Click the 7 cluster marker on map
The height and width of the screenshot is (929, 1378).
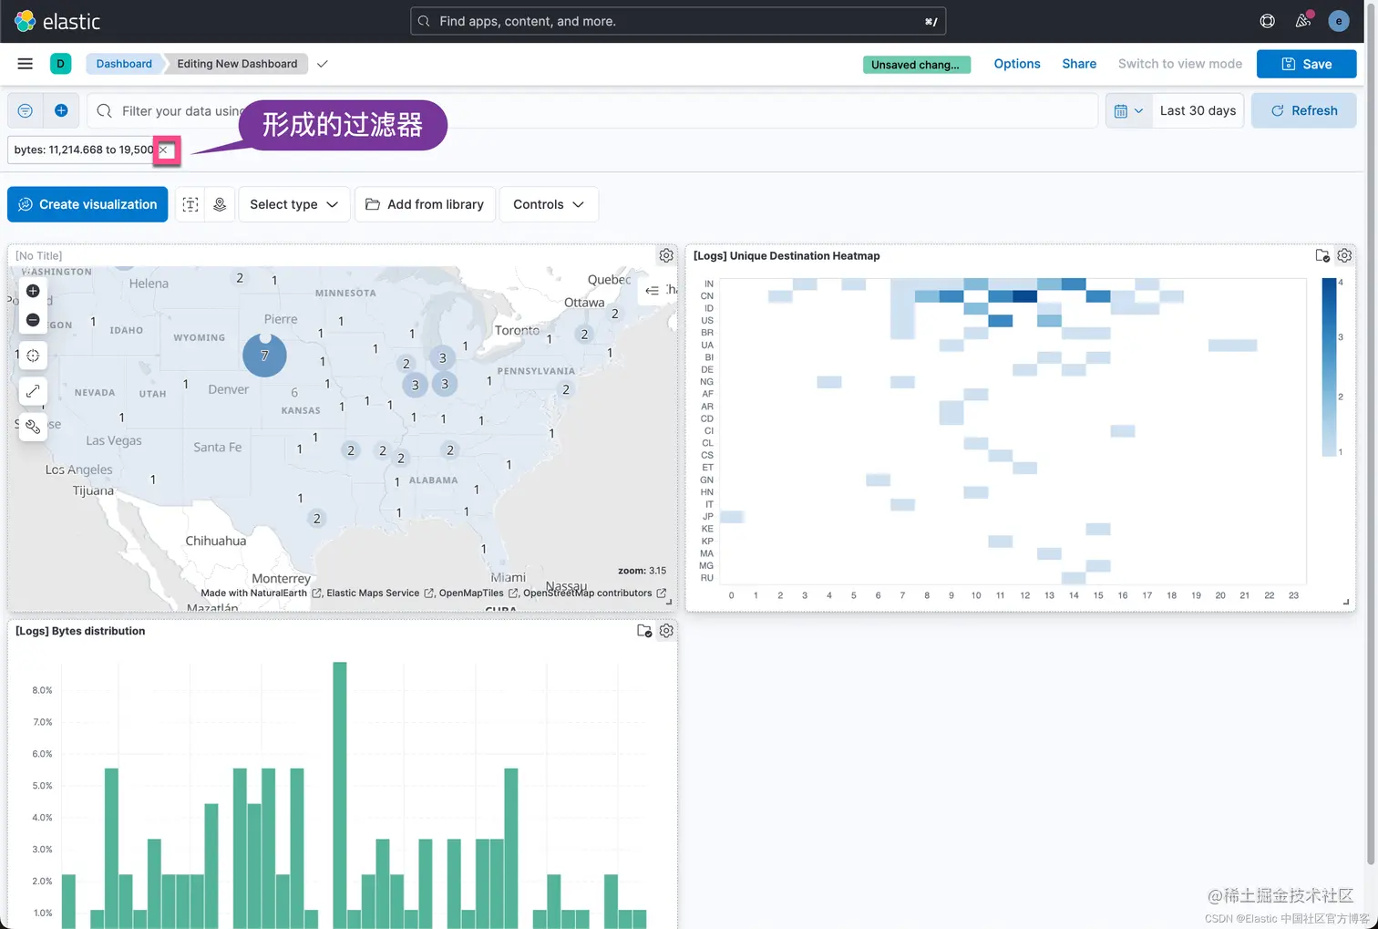click(x=264, y=356)
